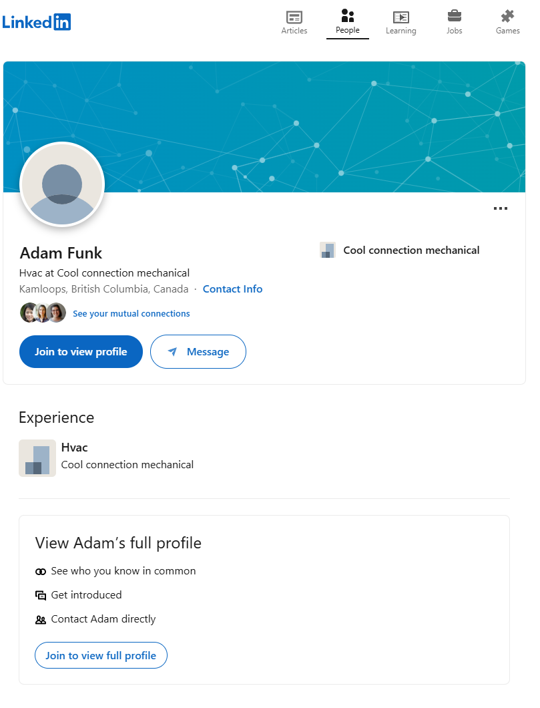This screenshot has height=708, width=540.
Task: Open the Learning section
Action: pyautogui.click(x=400, y=22)
